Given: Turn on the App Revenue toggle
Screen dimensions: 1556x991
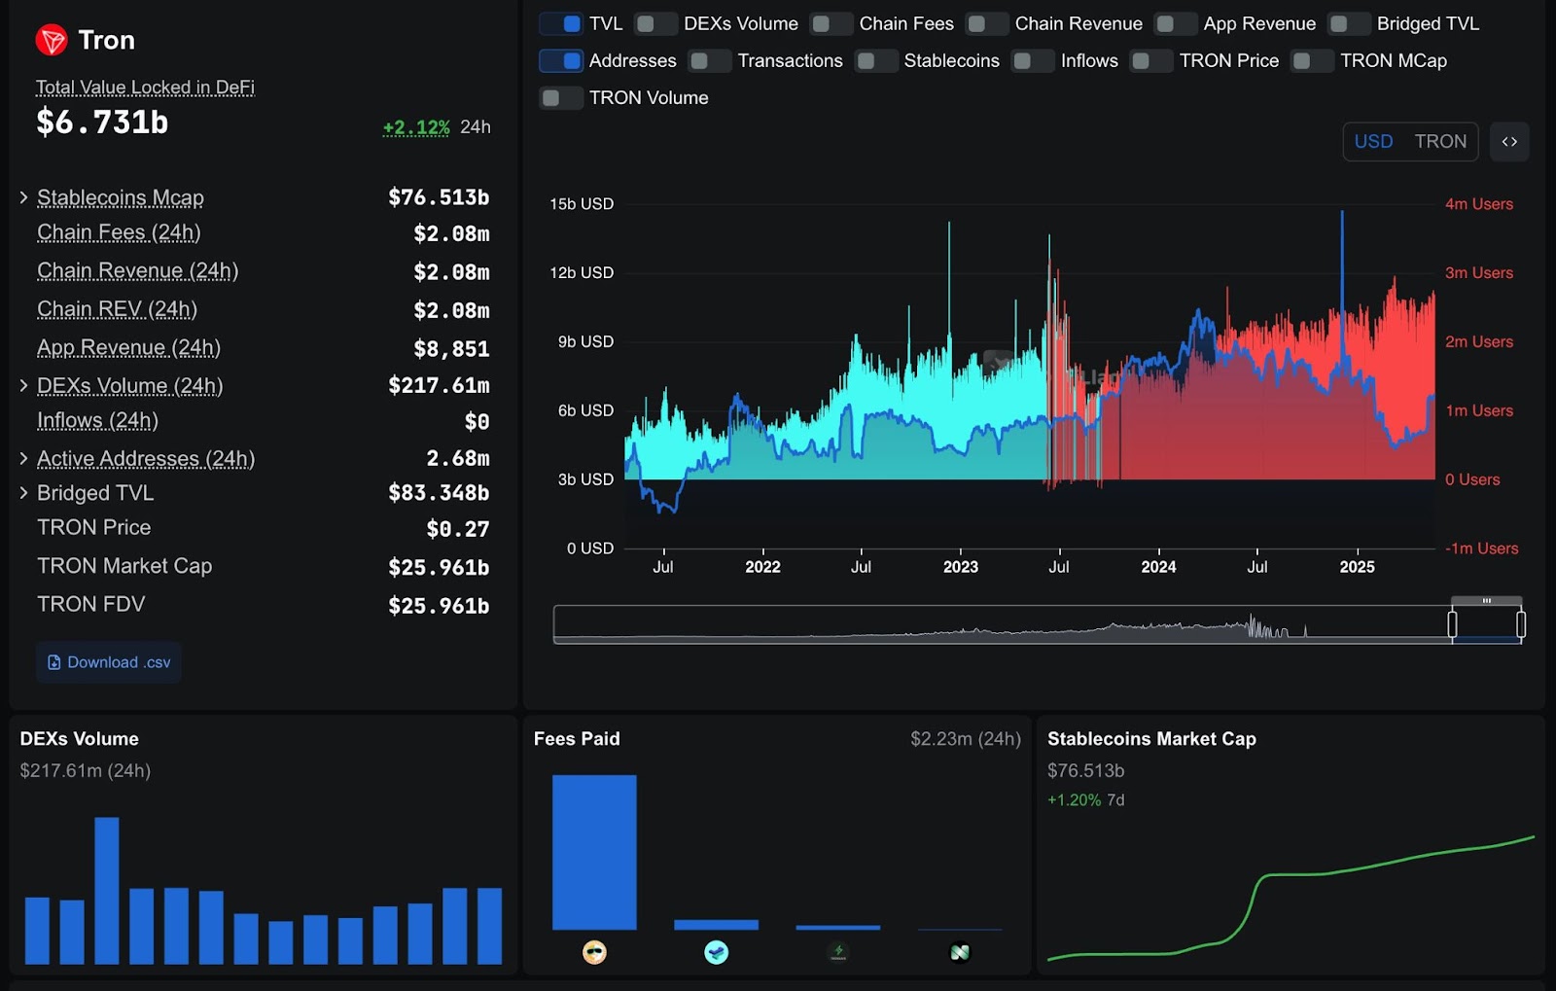Looking at the screenshot, I should (x=1176, y=23).
